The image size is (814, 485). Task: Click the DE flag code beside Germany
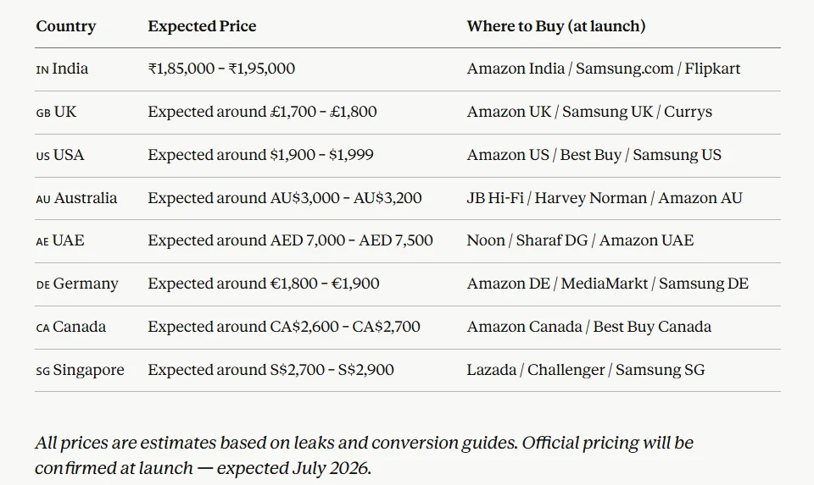point(43,284)
